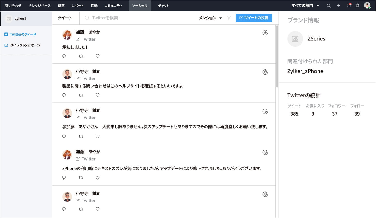
Task: Like the '承知しました!' tweet
Action: (x=97, y=56)
